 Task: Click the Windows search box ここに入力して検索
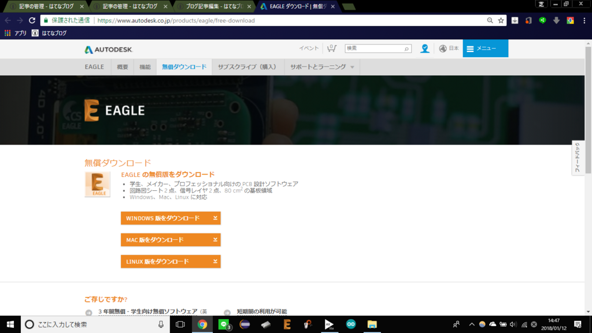coord(95,324)
